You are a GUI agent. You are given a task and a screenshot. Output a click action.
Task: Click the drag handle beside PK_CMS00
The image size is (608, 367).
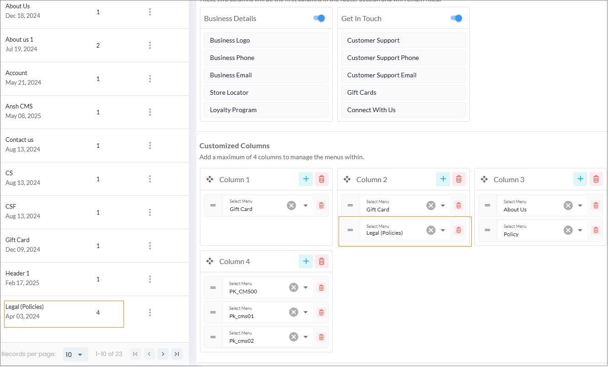point(213,287)
